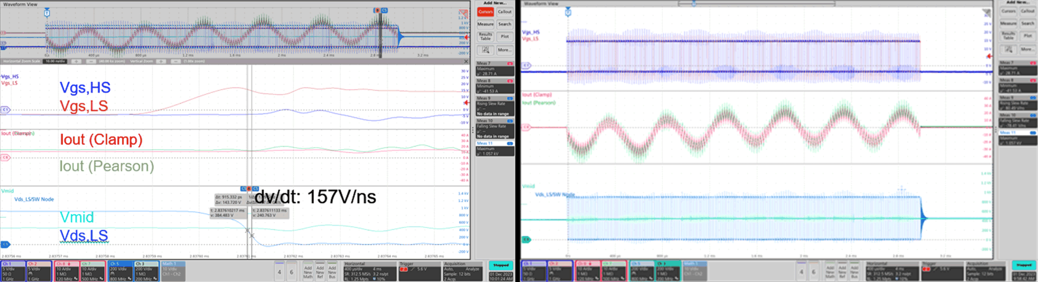Screen dimensions: 1038x282
Task: Click trigger position T marker in left overview
Action: (47, 13)
